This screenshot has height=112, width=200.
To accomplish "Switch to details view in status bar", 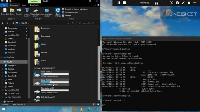I will pyautogui.click(x=94, y=105).
